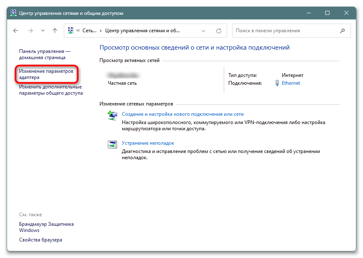
Task: Click the 'Тип доступа:' label
Action: coord(242,75)
